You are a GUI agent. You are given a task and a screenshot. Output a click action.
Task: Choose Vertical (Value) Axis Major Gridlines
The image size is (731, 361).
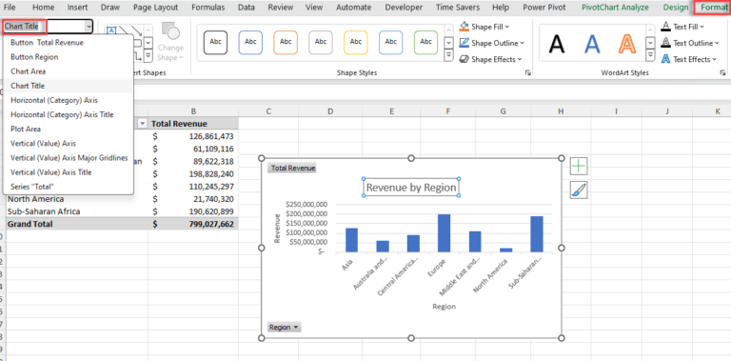pyautogui.click(x=69, y=158)
